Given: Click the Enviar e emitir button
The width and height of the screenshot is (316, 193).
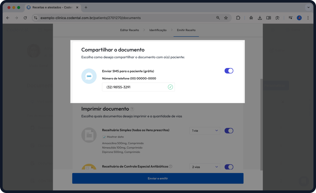Looking at the screenshot, I should [158, 178].
